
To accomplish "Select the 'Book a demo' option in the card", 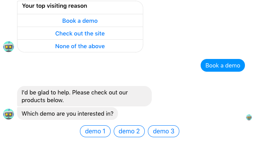I will click(80, 21).
